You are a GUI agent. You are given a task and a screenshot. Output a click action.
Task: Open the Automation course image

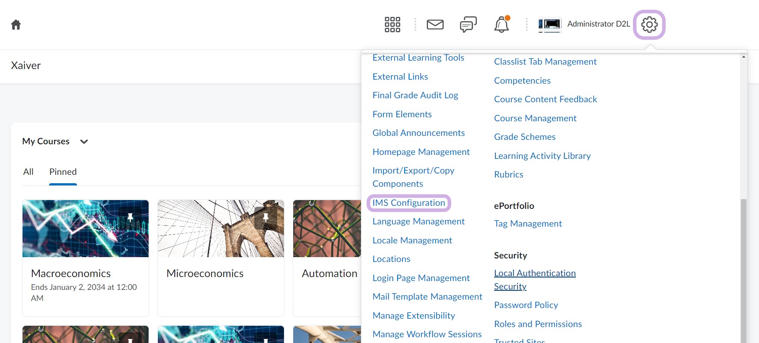pos(327,228)
